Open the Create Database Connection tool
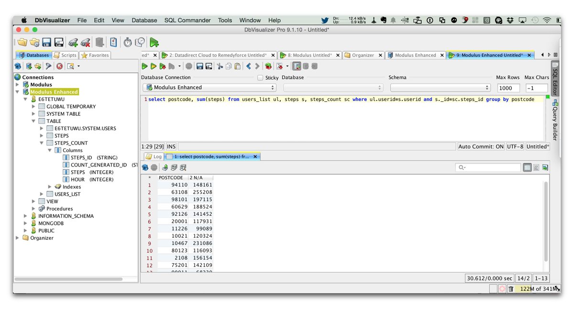574x309 pixels. click(x=73, y=43)
